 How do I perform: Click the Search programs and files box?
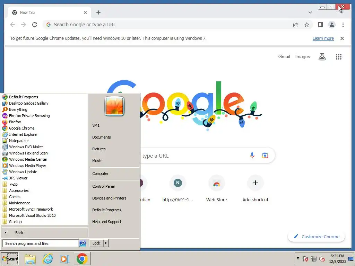pyautogui.click(x=41, y=243)
